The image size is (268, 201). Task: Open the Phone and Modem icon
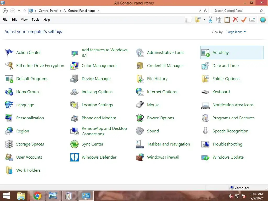click(75, 118)
